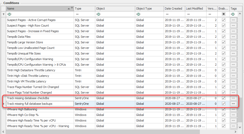Click the Name column filter operator icon
The height and width of the screenshot is (134, 244).
(9, 14)
